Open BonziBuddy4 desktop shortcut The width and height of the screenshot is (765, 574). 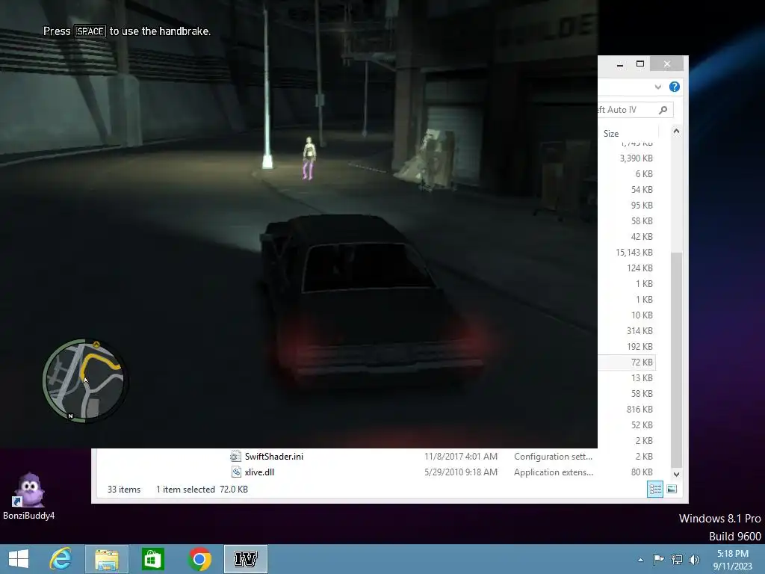coord(29,496)
